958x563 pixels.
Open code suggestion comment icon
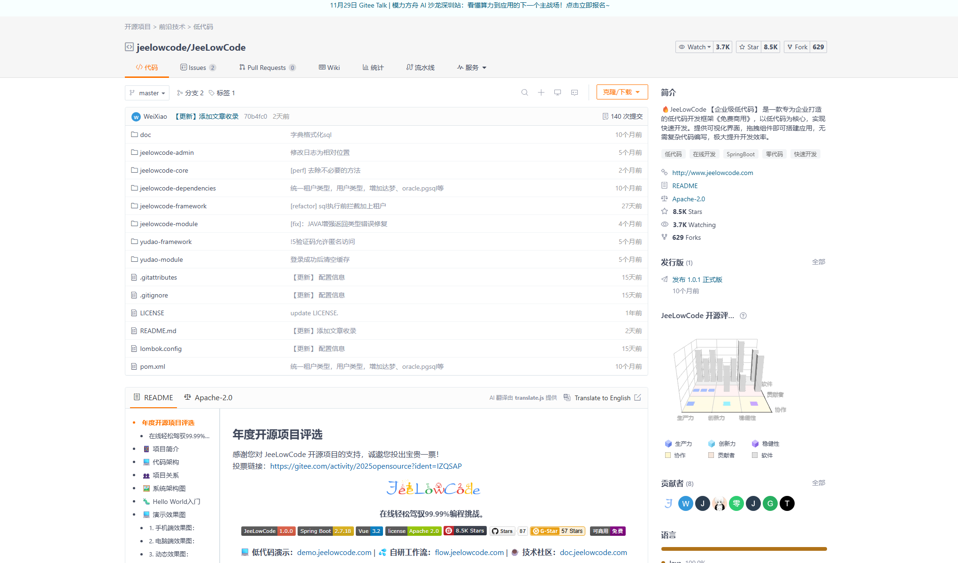(x=574, y=92)
